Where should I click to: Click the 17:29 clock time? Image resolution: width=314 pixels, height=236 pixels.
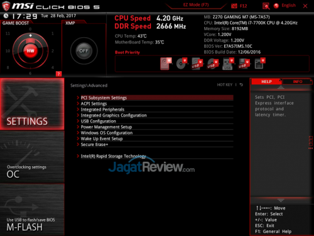point(24,16)
